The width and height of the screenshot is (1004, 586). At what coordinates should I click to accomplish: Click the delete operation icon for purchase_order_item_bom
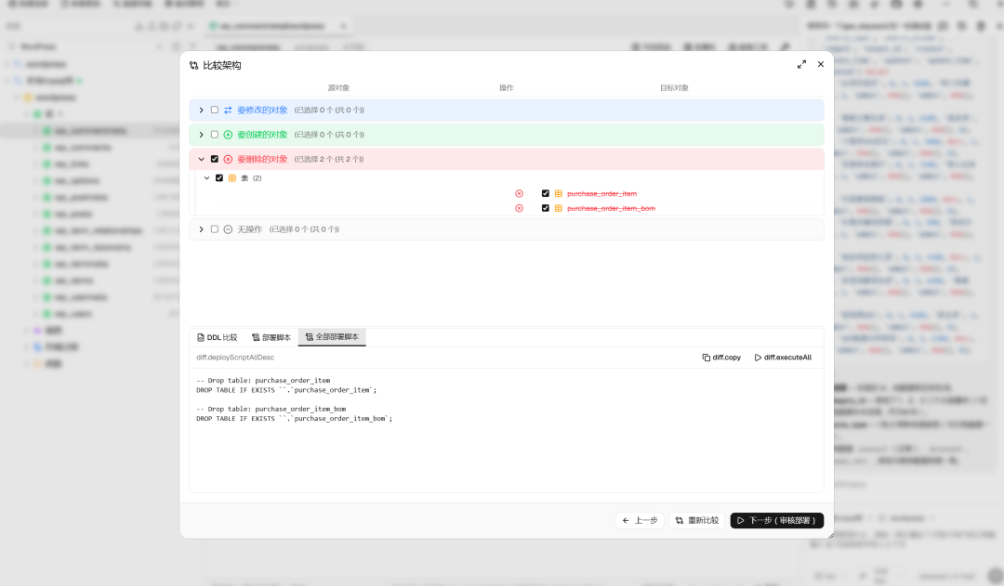click(520, 209)
